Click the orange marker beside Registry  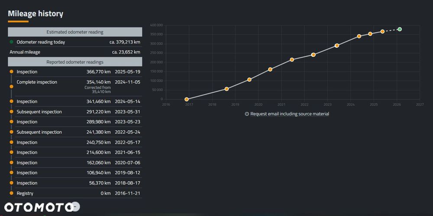[11, 193]
